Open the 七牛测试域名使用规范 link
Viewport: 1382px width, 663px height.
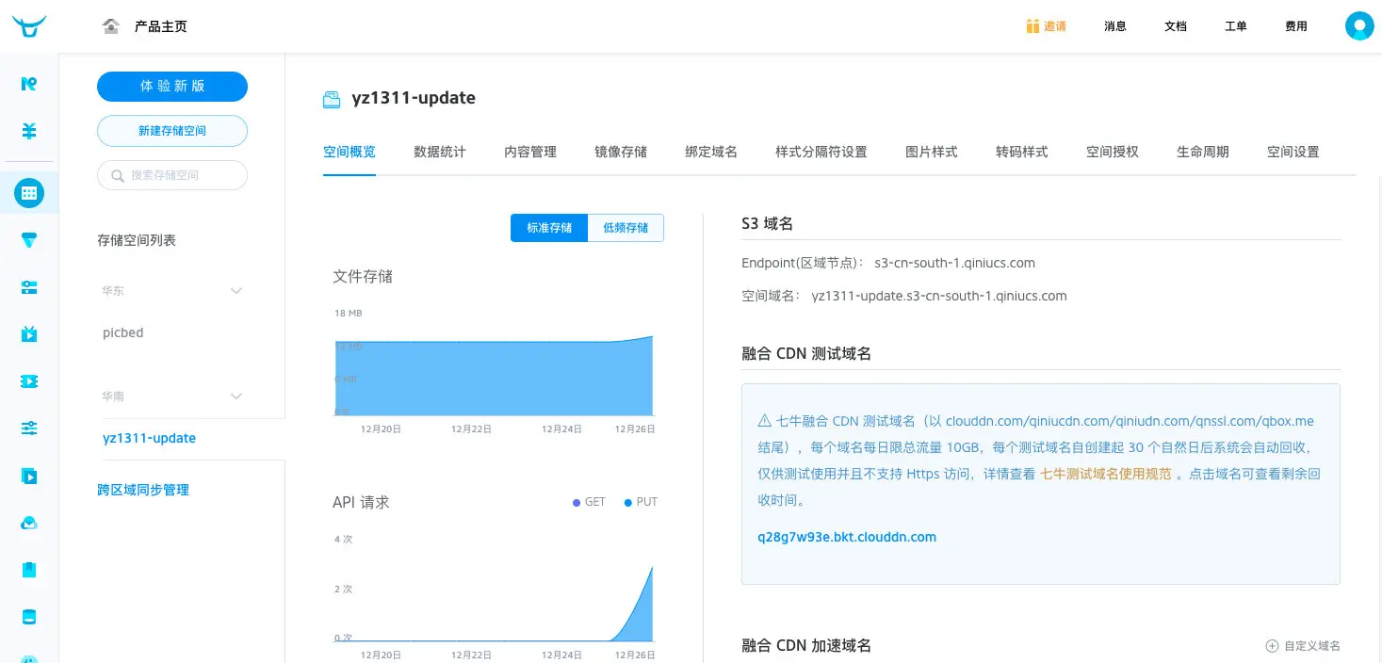(x=1106, y=474)
